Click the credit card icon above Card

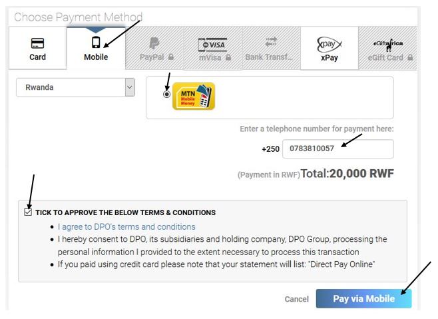(x=37, y=43)
